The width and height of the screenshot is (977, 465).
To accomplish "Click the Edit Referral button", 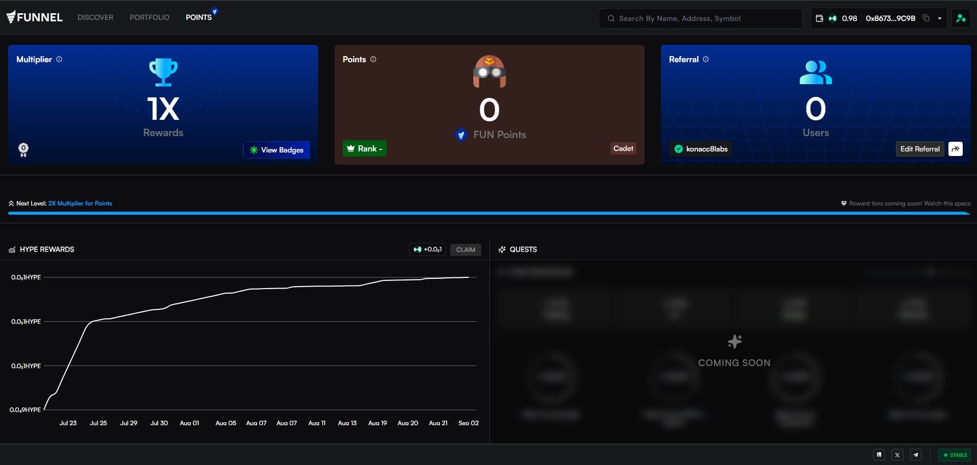I will pos(920,149).
